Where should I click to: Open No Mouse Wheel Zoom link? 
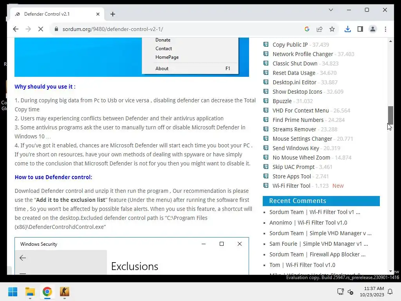click(x=301, y=158)
